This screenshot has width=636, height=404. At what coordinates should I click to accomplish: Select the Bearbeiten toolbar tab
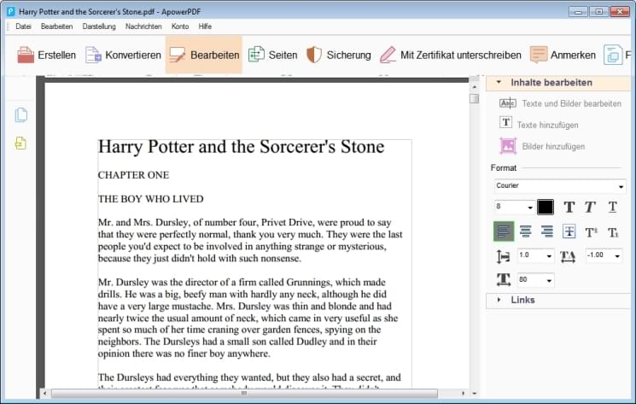[204, 55]
